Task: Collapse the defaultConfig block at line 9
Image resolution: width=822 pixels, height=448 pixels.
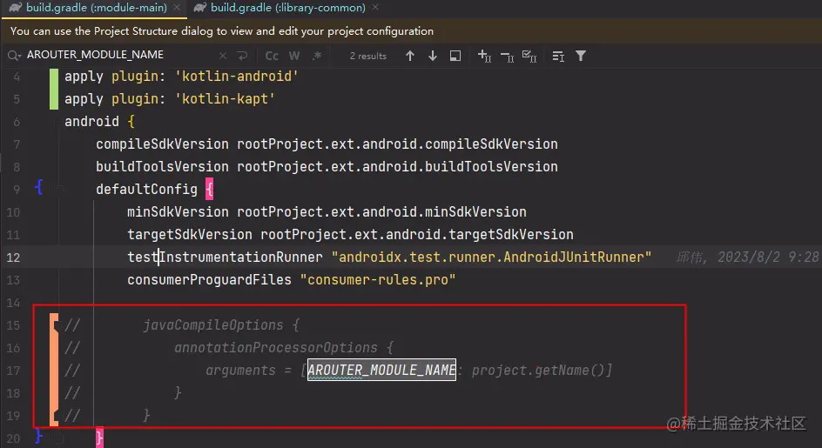Action: (59, 189)
